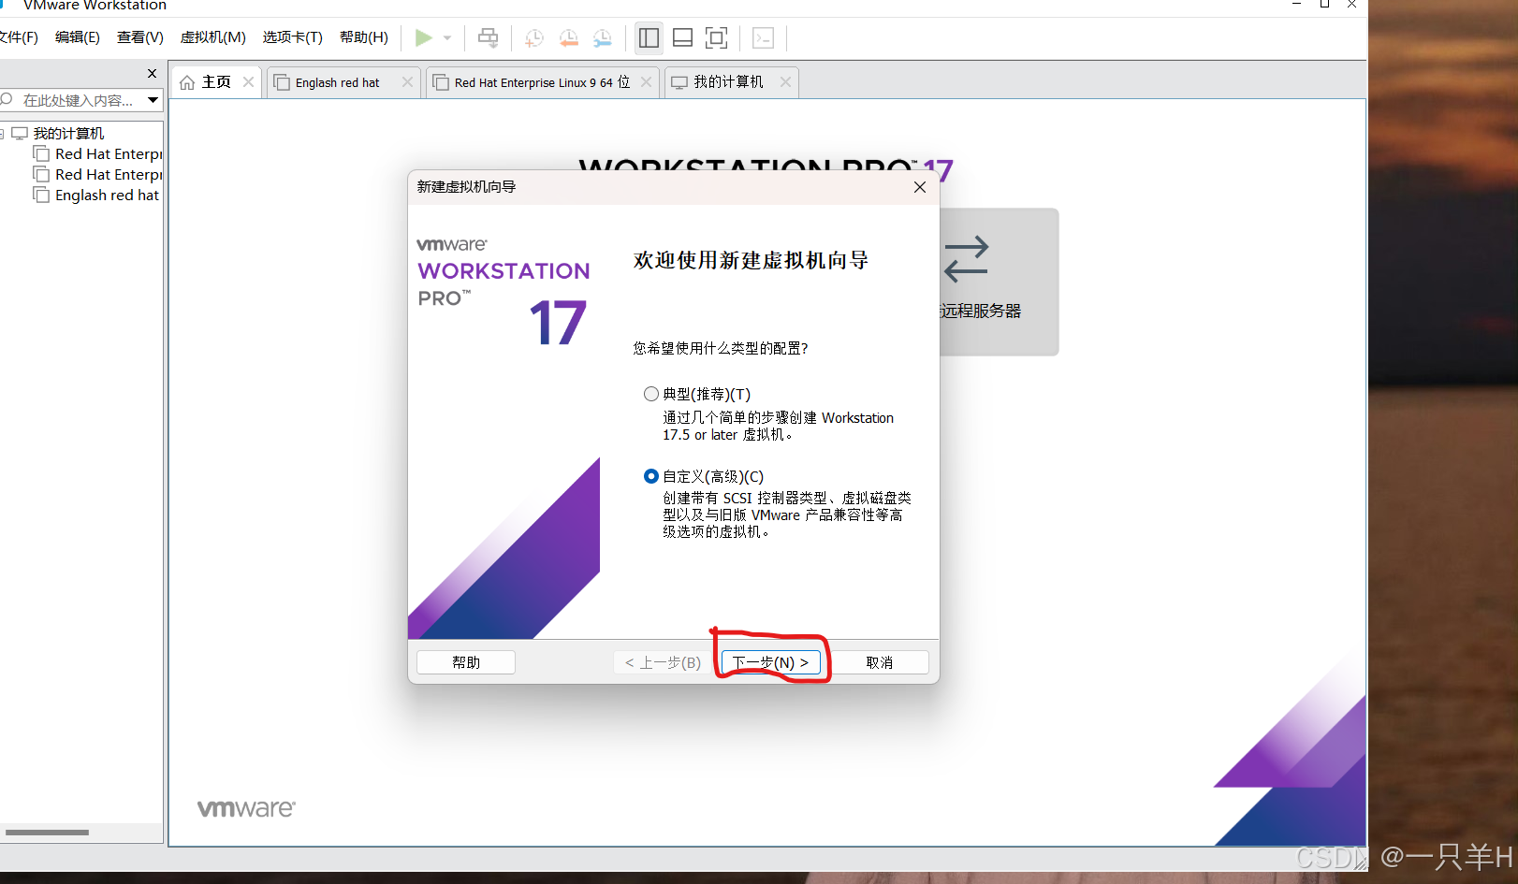Click the monitor icon on 我的计算机 tab
Viewport: 1518px width, 884px height.
679,82
